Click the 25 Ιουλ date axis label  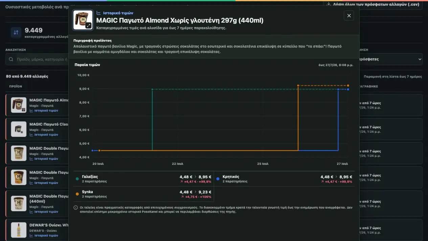263,164
